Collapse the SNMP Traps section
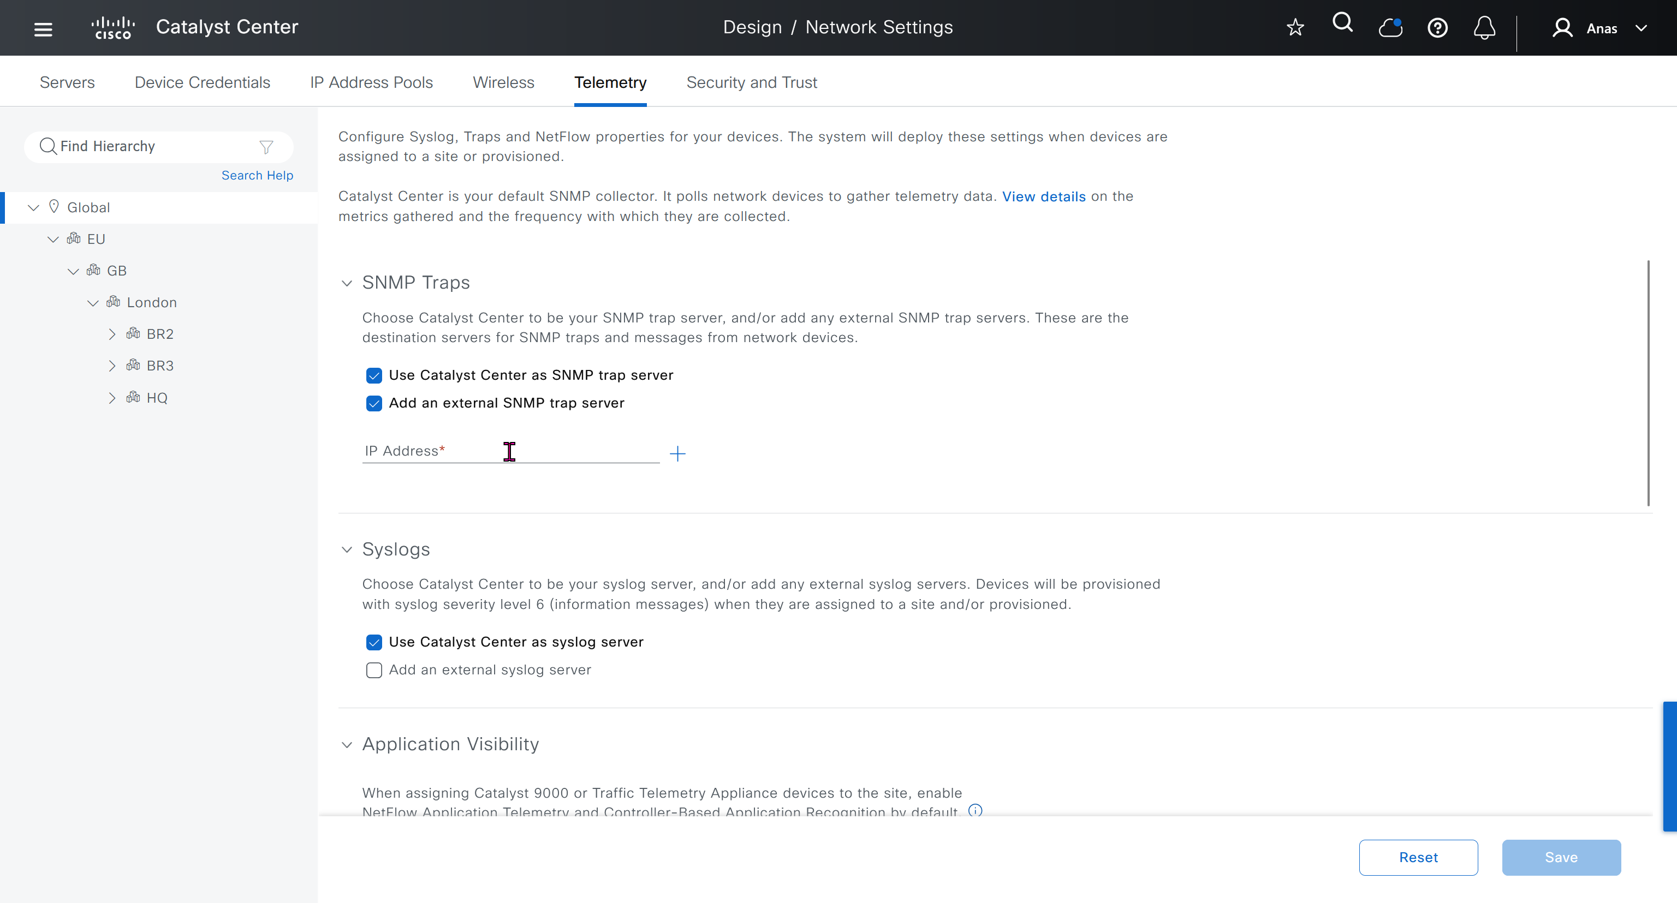 click(x=347, y=283)
